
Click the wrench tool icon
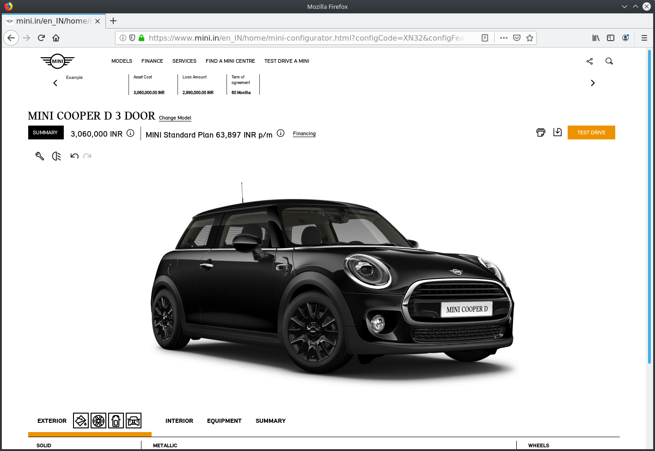point(40,156)
